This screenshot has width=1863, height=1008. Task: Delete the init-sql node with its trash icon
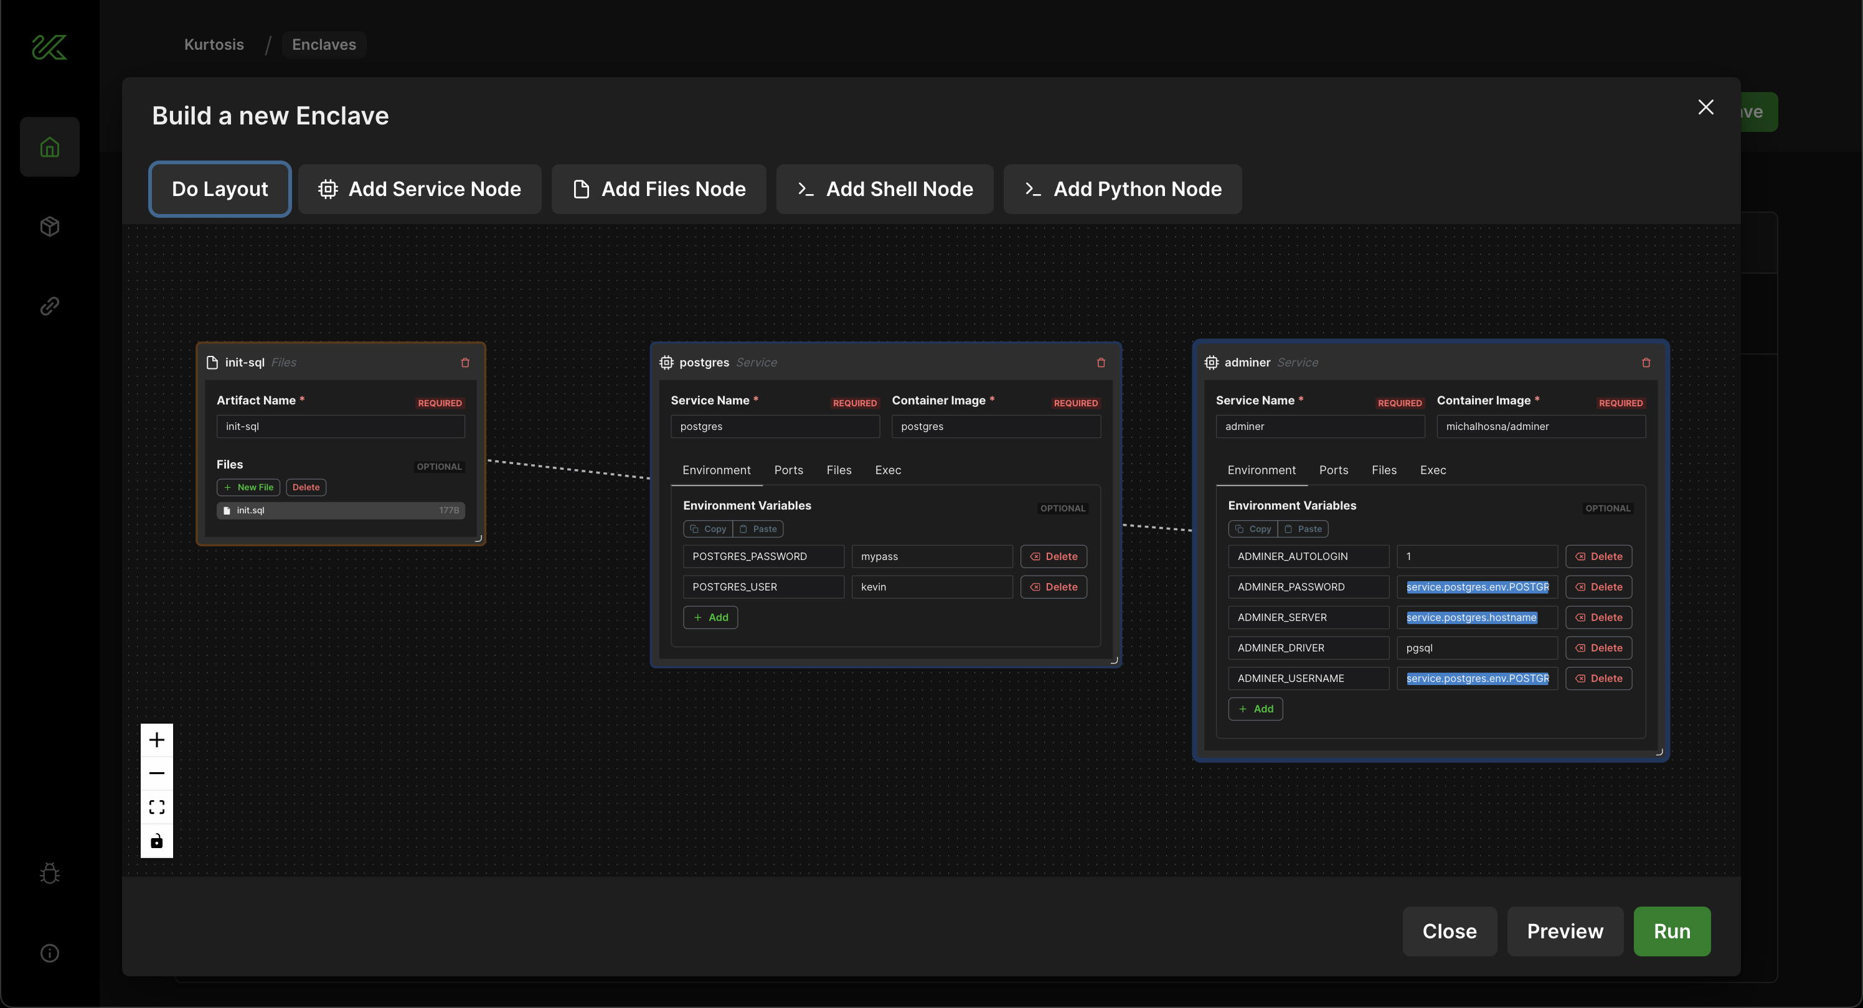[465, 363]
